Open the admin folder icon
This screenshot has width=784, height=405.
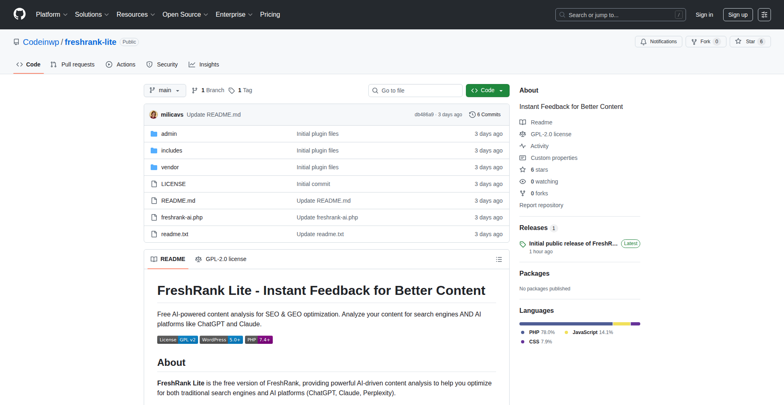[154, 134]
